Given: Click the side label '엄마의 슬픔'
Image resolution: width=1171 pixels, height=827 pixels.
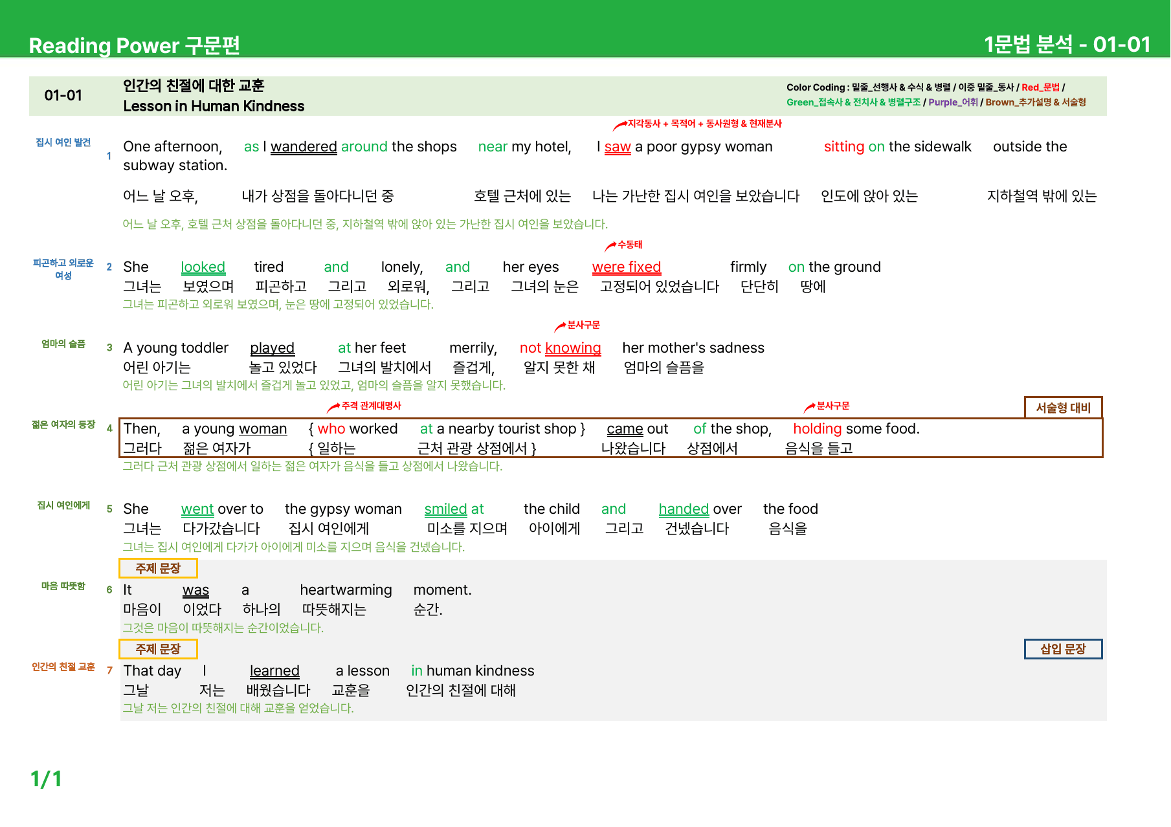Looking at the screenshot, I should pos(63,344).
